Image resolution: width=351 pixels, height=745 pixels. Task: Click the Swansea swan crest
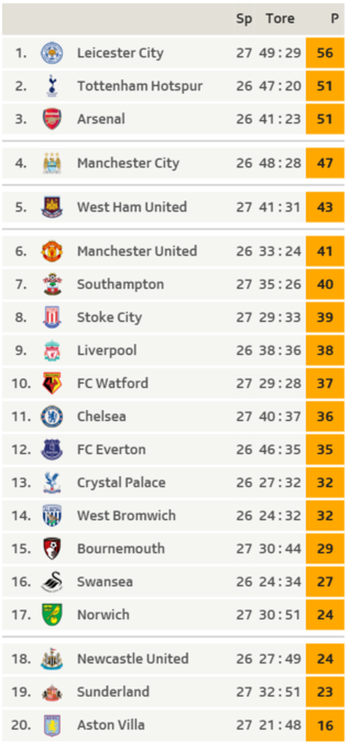click(52, 582)
